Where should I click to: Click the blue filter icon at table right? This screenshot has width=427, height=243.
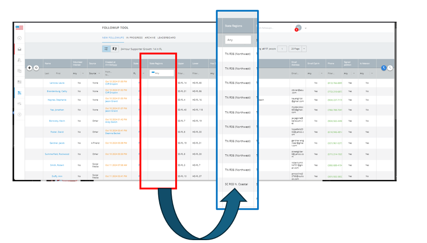point(384,68)
